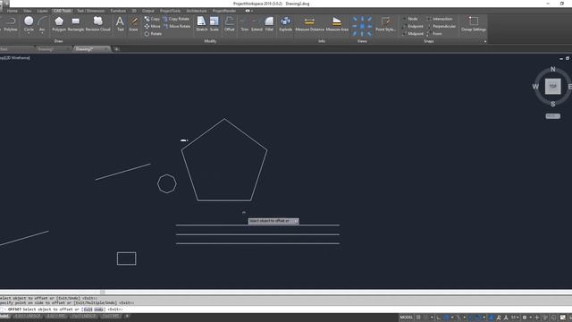Open the Point Style dialog

click(x=385, y=24)
